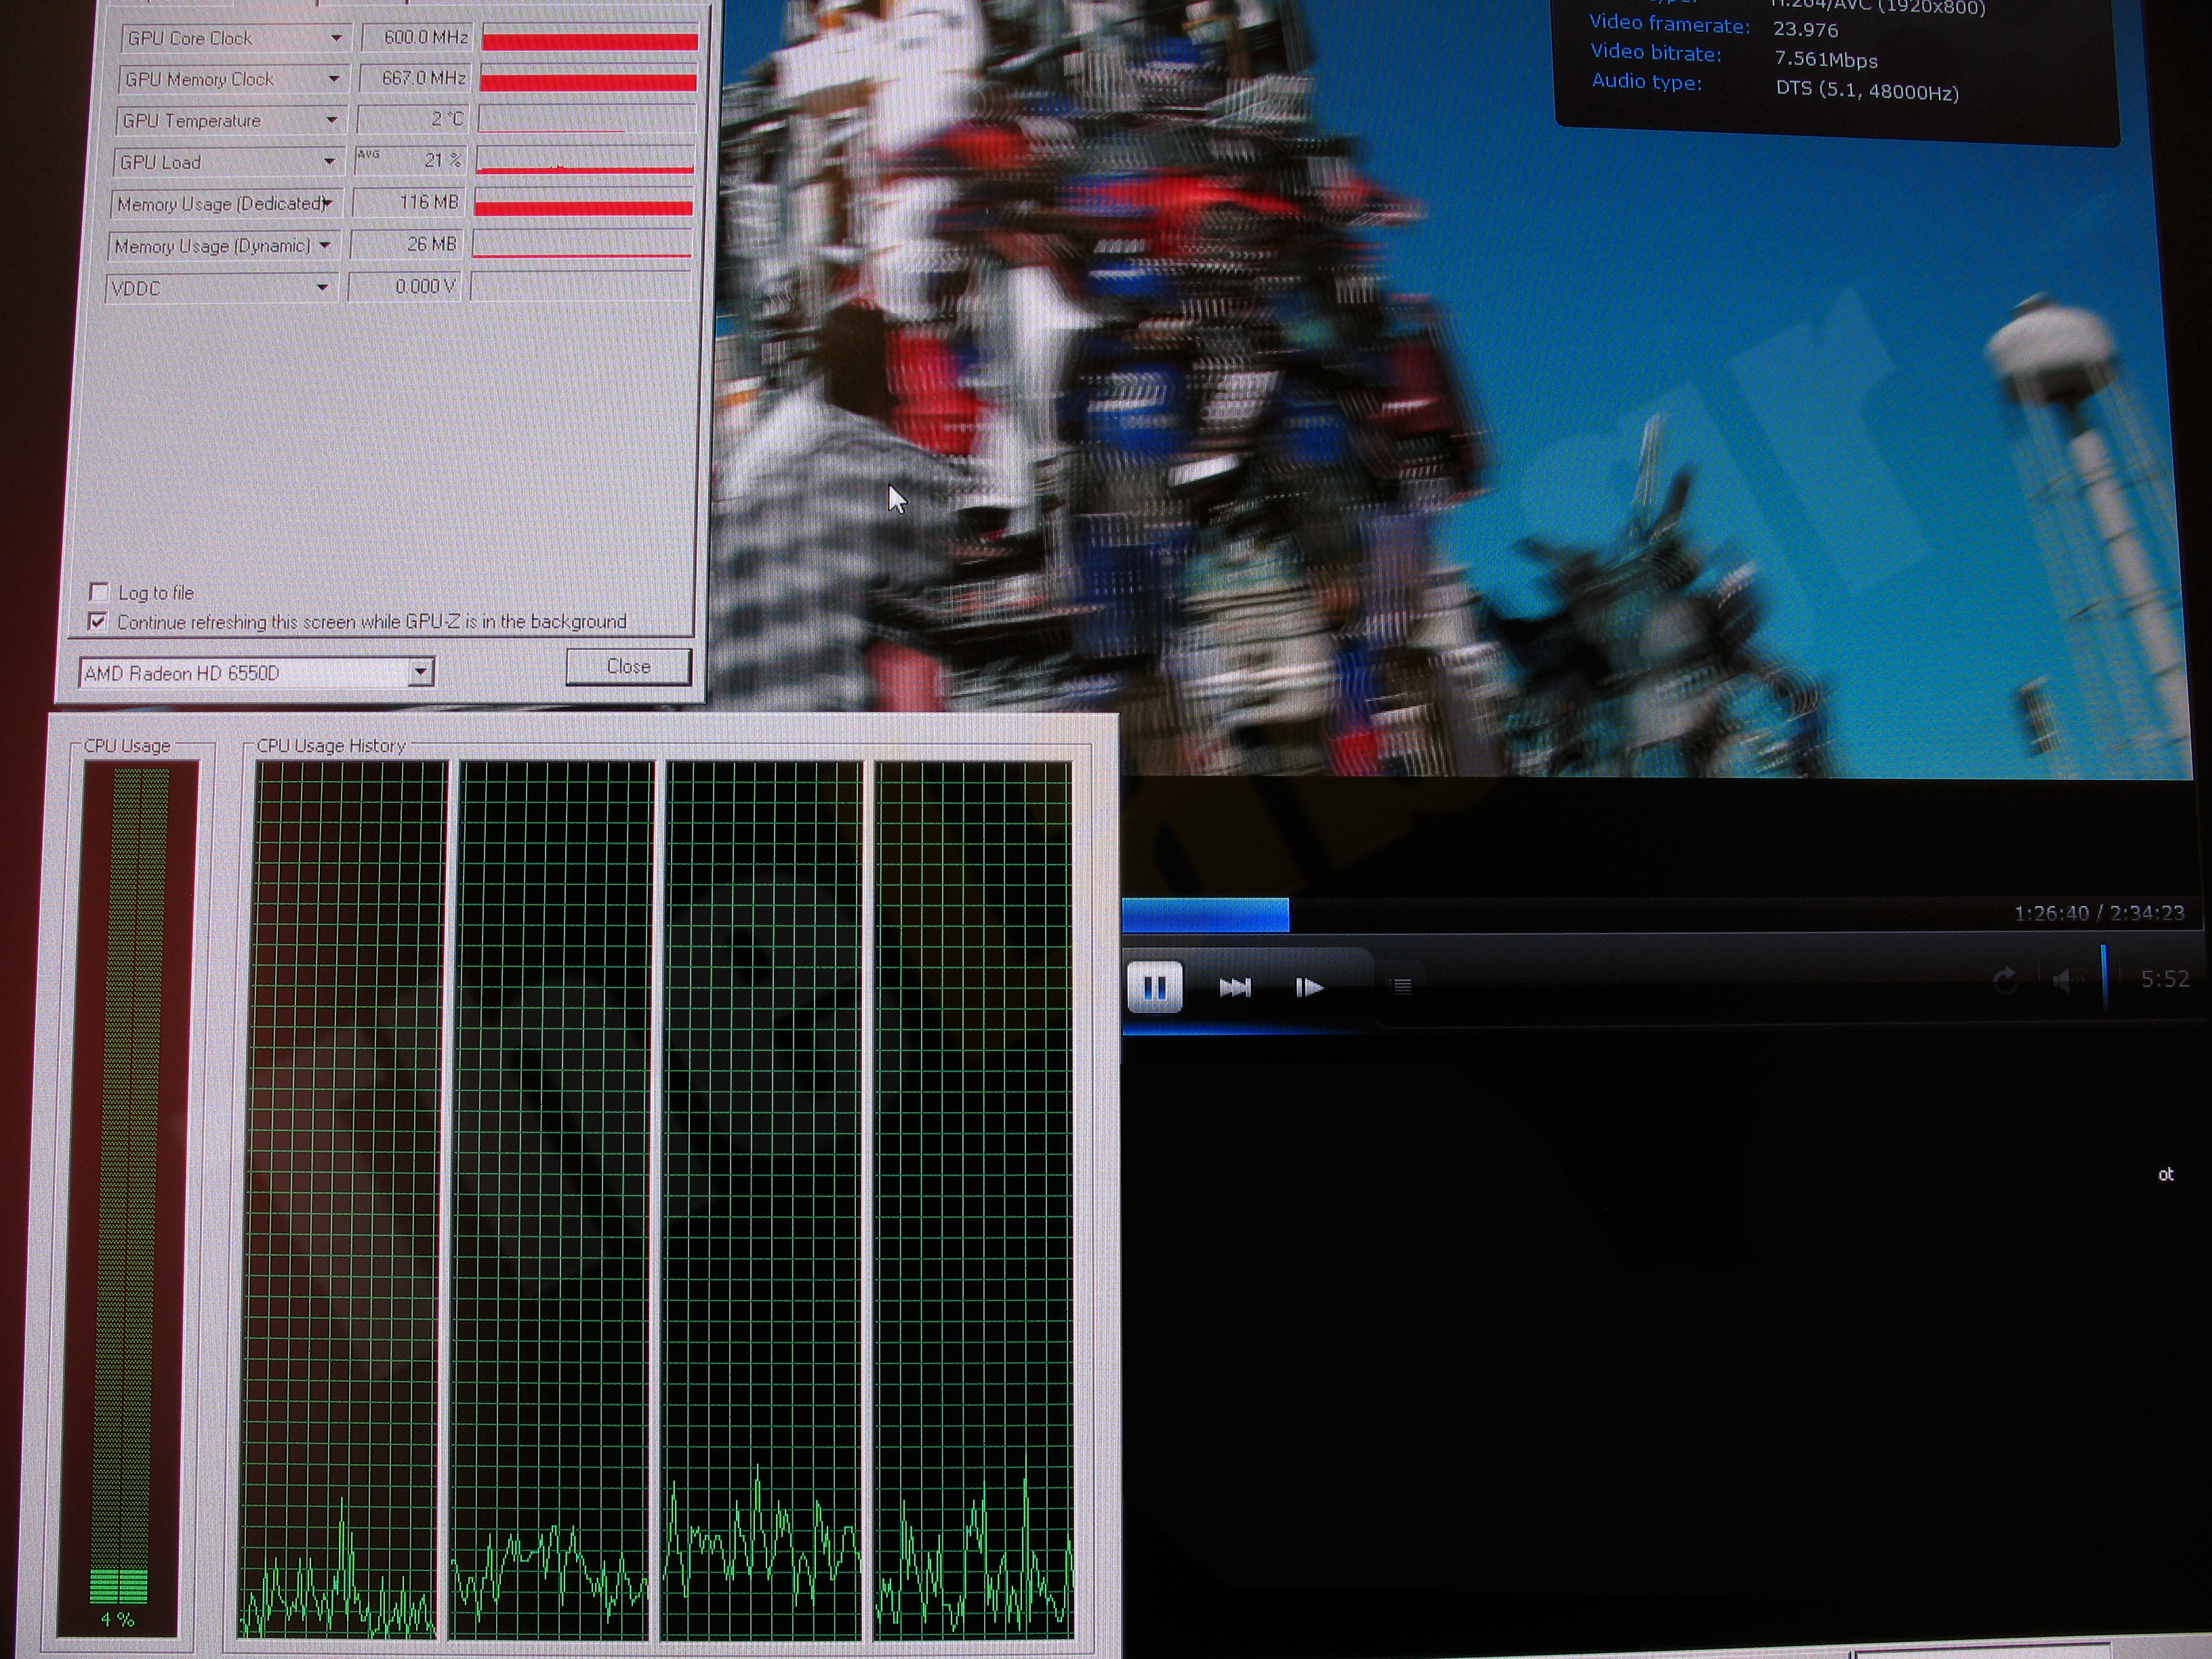Click the GPU Temperature graph
Image resolution: width=2212 pixels, height=1659 pixels.
pos(587,120)
